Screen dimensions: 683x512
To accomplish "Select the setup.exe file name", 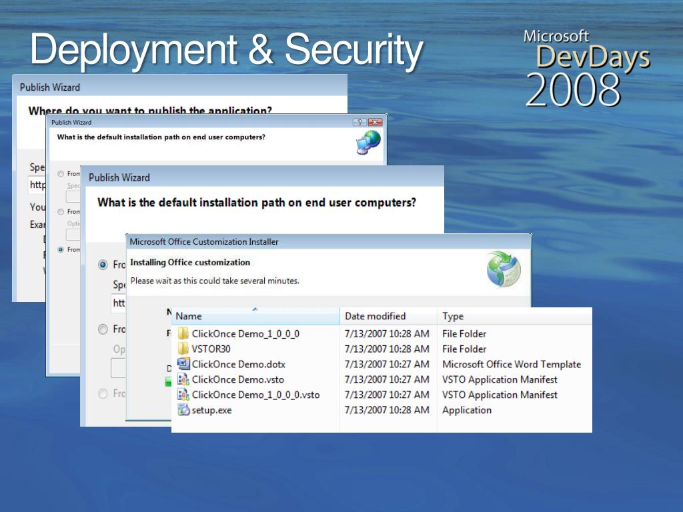I will coord(211,410).
